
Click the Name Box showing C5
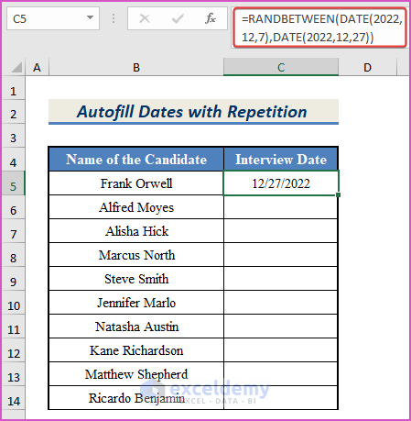(x=53, y=18)
